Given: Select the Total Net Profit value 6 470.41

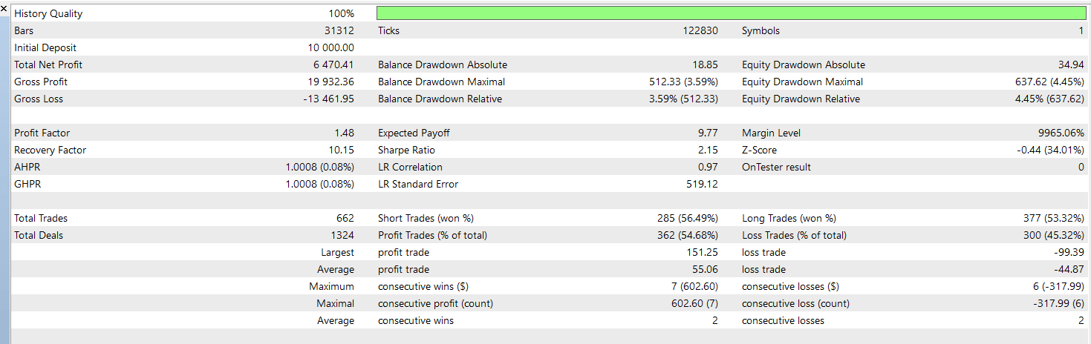Looking at the screenshot, I should click(x=333, y=64).
